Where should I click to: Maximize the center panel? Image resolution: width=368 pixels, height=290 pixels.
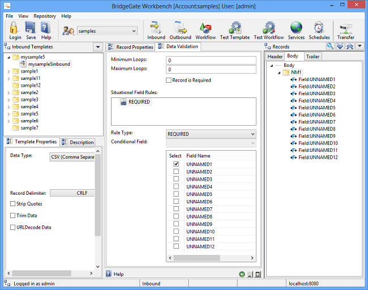pos(258,274)
